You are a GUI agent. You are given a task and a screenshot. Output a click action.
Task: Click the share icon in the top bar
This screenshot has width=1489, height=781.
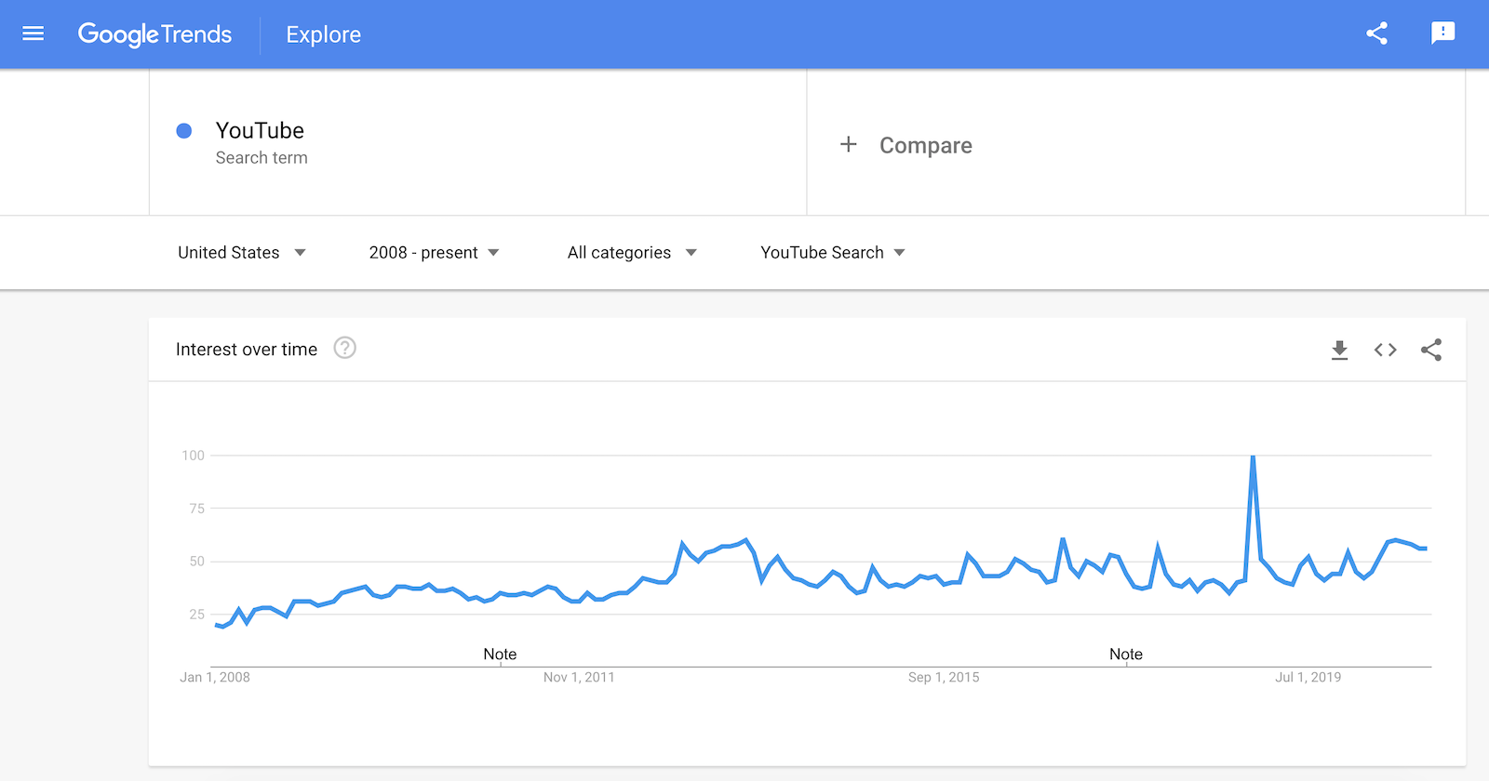click(x=1376, y=33)
